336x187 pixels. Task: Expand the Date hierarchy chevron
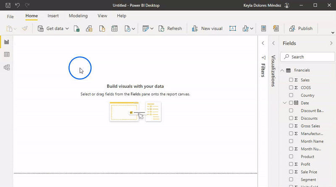[x=285, y=103]
